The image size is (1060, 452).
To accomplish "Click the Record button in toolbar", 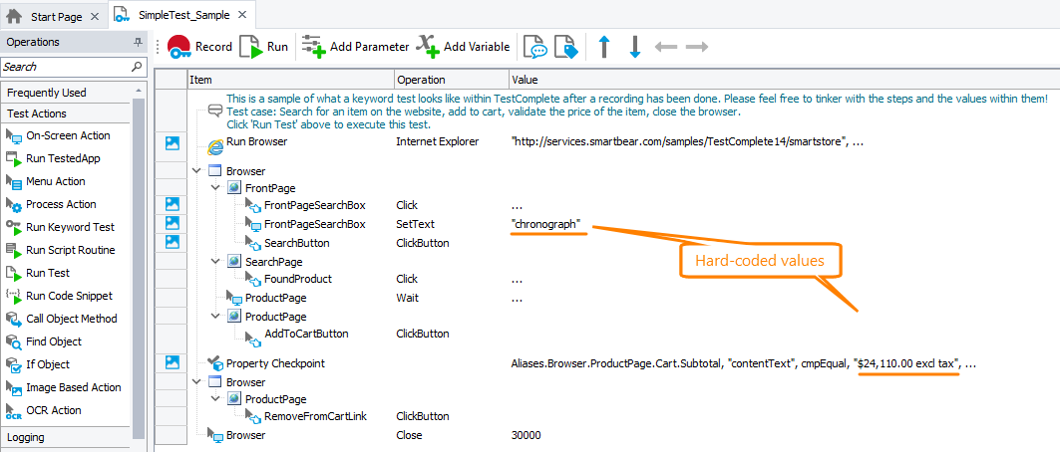I will [199, 47].
